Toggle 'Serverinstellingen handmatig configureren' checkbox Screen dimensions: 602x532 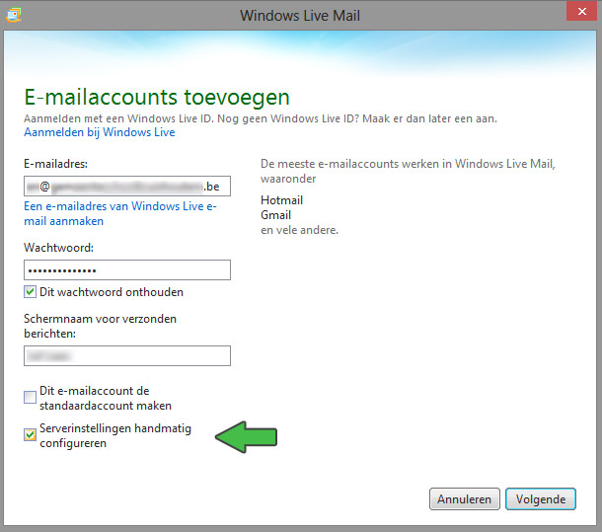point(30,435)
